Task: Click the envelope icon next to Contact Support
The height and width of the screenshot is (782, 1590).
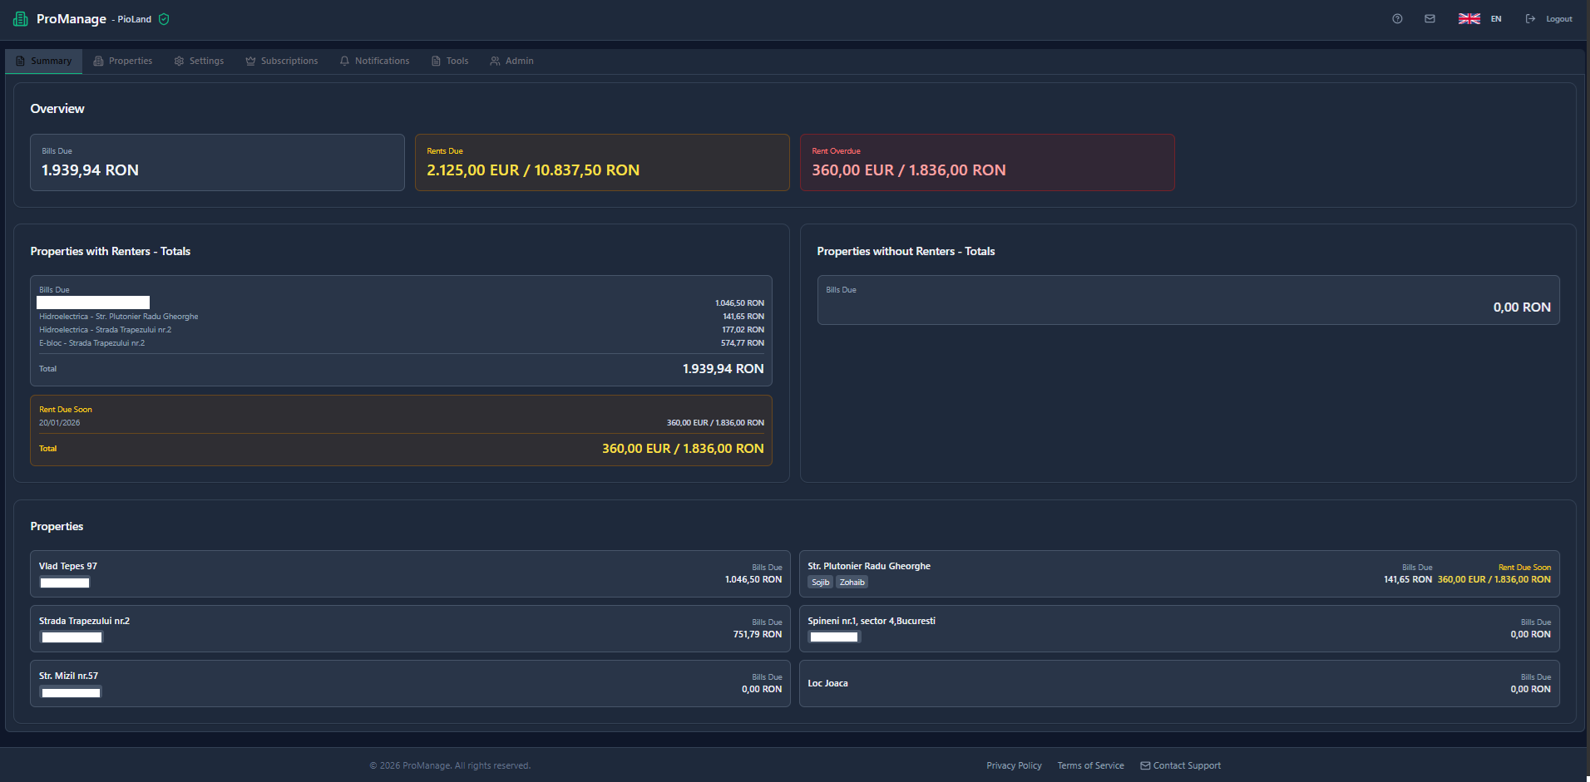Action: coord(1144,765)
